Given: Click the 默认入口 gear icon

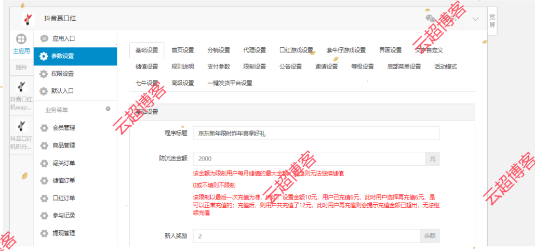Looking at the screenshot, I should tap(44, 91).
